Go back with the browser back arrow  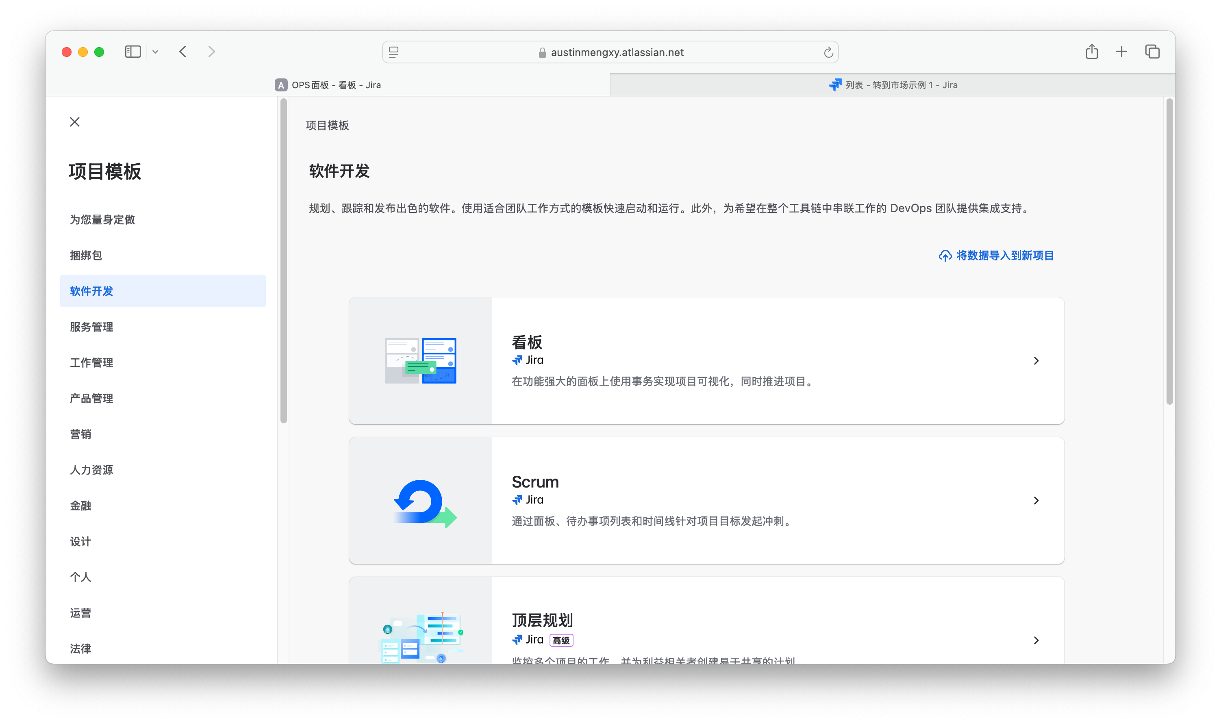pyautogui.click(x=183, y=52)
